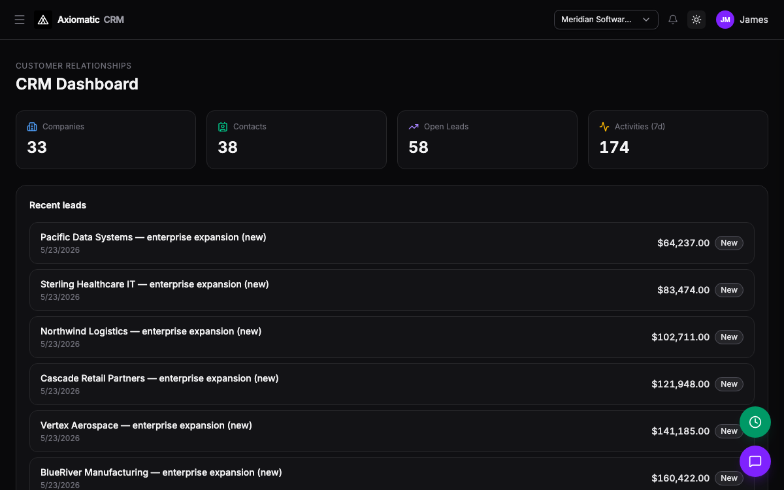Open the hamburger navigation menu

(20, 20)
